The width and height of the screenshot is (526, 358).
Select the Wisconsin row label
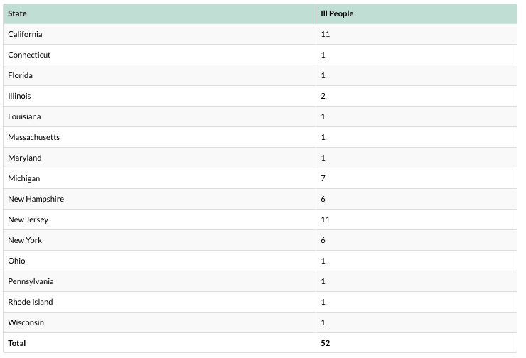tap(26, 322)
